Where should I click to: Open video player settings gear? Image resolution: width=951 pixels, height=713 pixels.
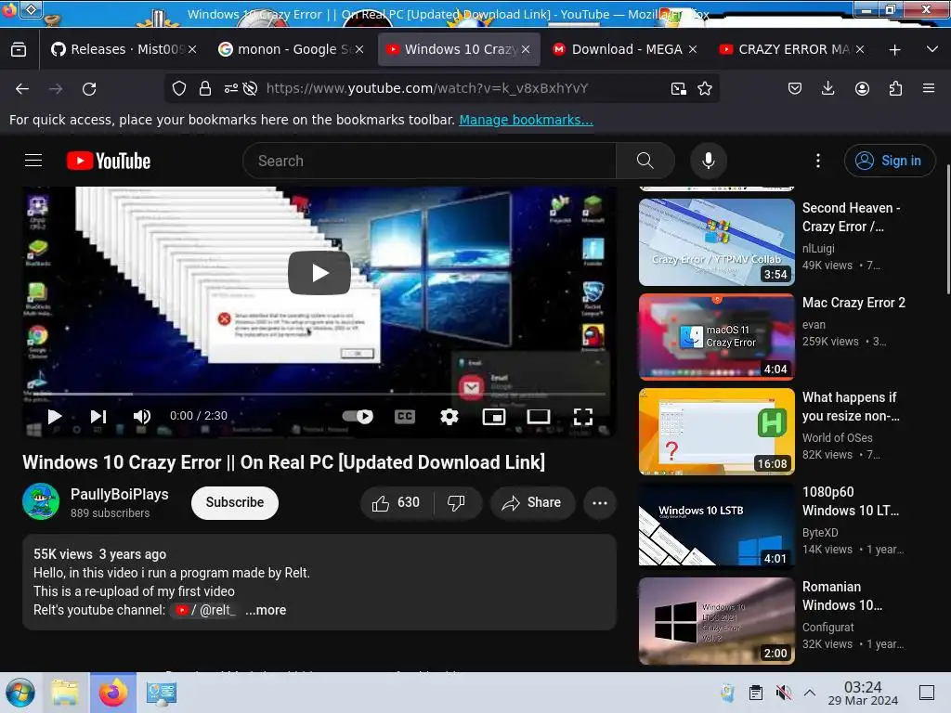pos(449,416)
